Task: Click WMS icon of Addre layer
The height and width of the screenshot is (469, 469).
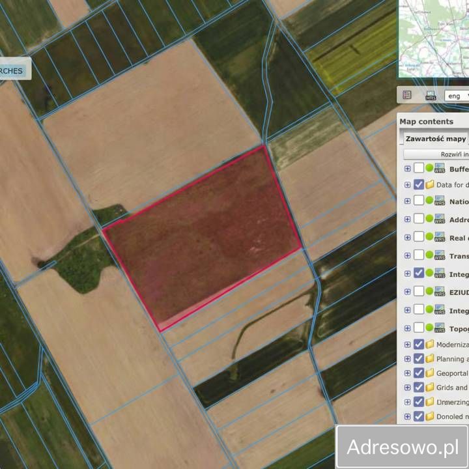Action: click(x=440, y=219)
